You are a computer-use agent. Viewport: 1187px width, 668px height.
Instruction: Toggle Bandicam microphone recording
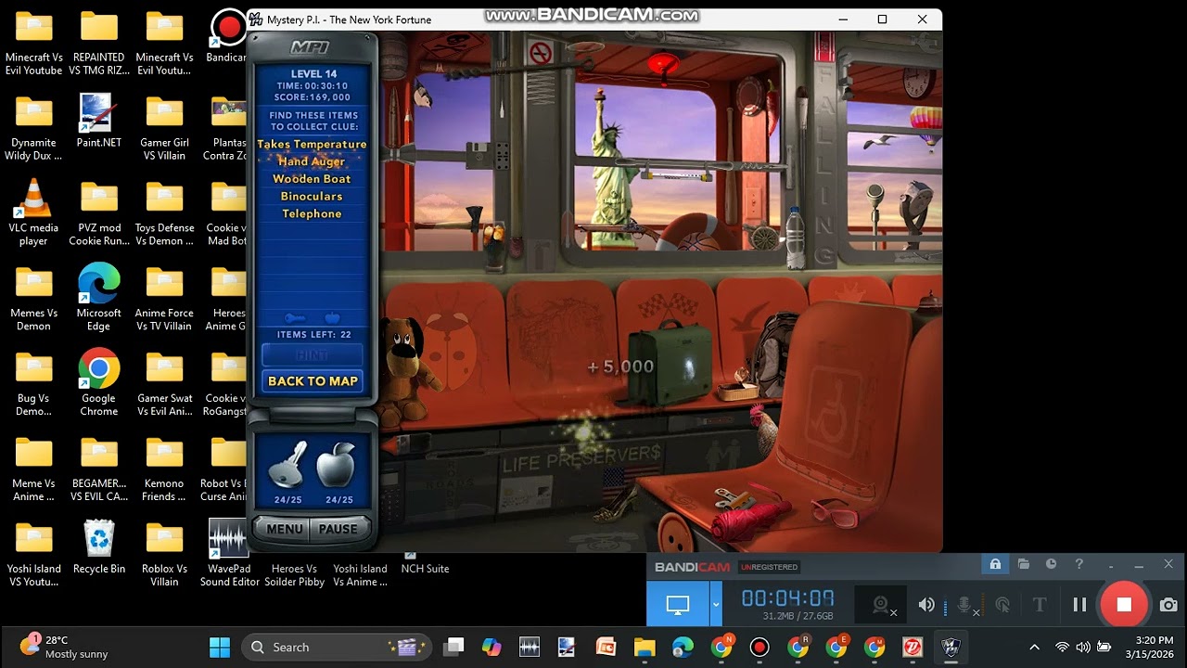pyautogui.click(x=965, y=605)
